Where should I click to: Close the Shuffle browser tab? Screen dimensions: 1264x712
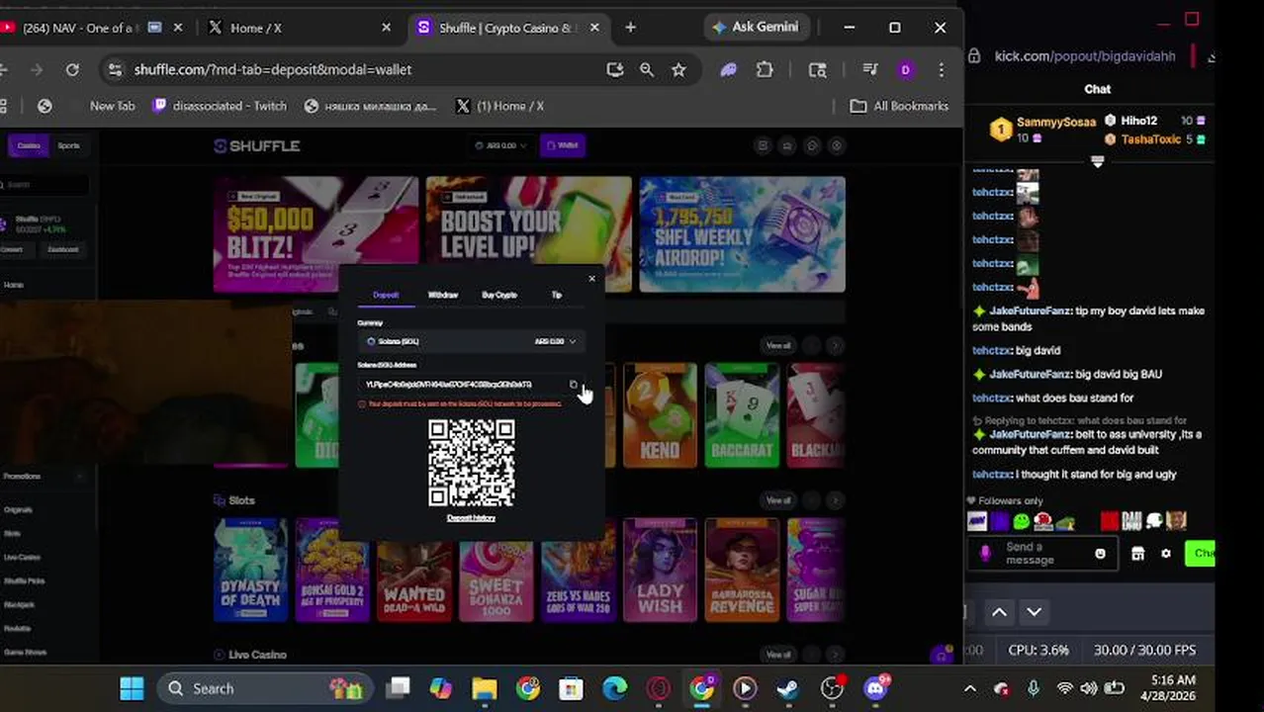click(594, 28)
